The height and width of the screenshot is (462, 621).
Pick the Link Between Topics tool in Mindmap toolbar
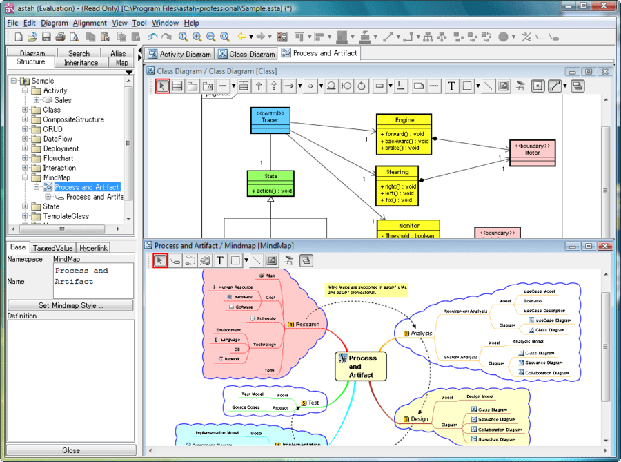[x=190, y=261]
